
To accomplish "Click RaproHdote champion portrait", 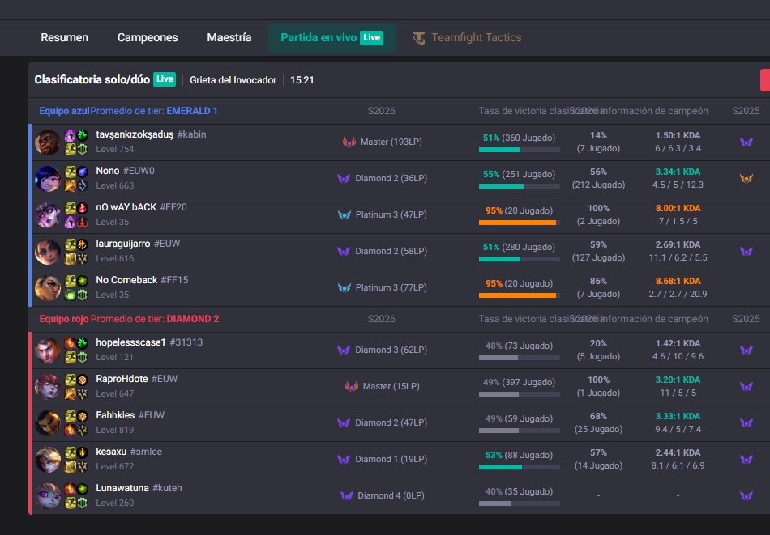I will tap(48, 386).
